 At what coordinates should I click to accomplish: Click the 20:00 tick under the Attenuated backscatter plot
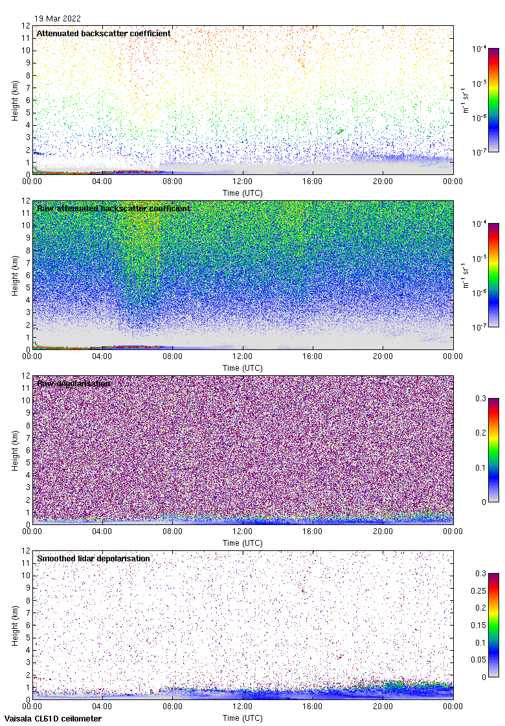pos(383,181)
